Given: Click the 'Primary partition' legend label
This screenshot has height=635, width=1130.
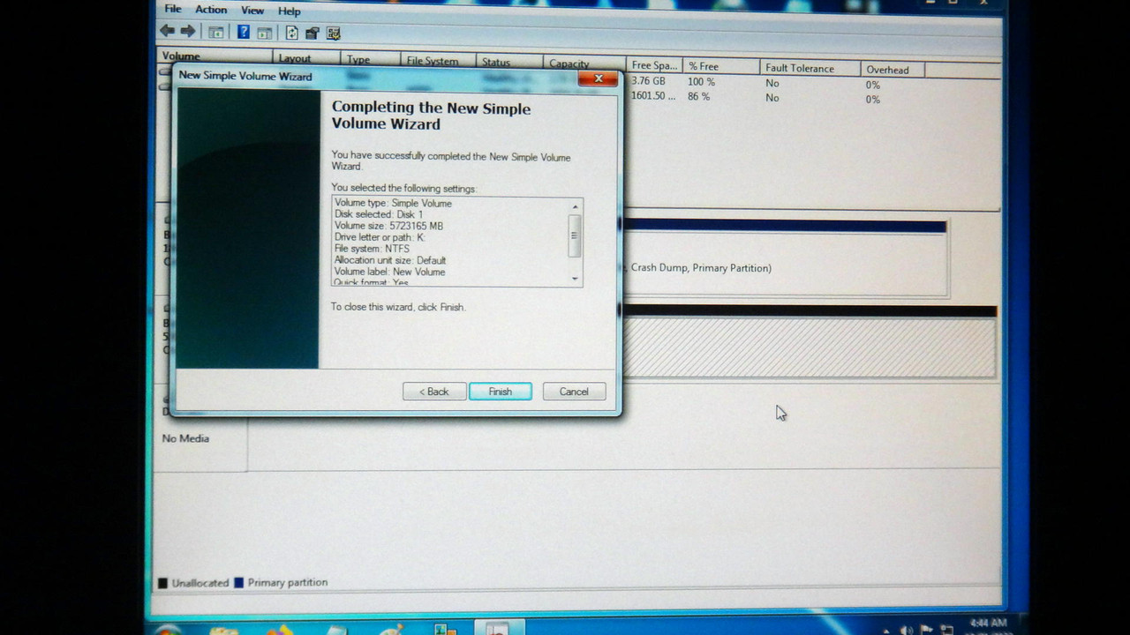Looking at the screenshot, I should point(288,582).
